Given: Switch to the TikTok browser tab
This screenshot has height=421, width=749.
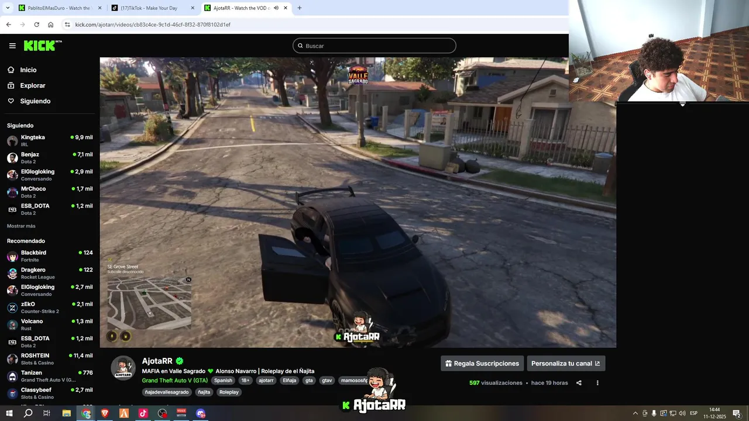Looking at the screenshot, I should tap(153, 8).
